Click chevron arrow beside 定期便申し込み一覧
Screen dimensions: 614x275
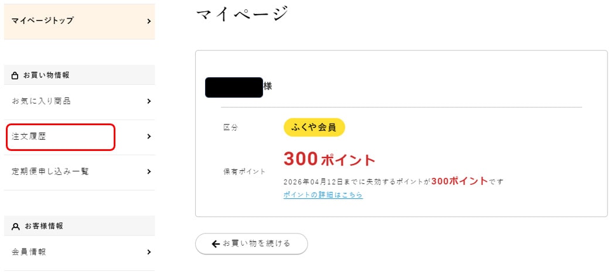point(149,171)
